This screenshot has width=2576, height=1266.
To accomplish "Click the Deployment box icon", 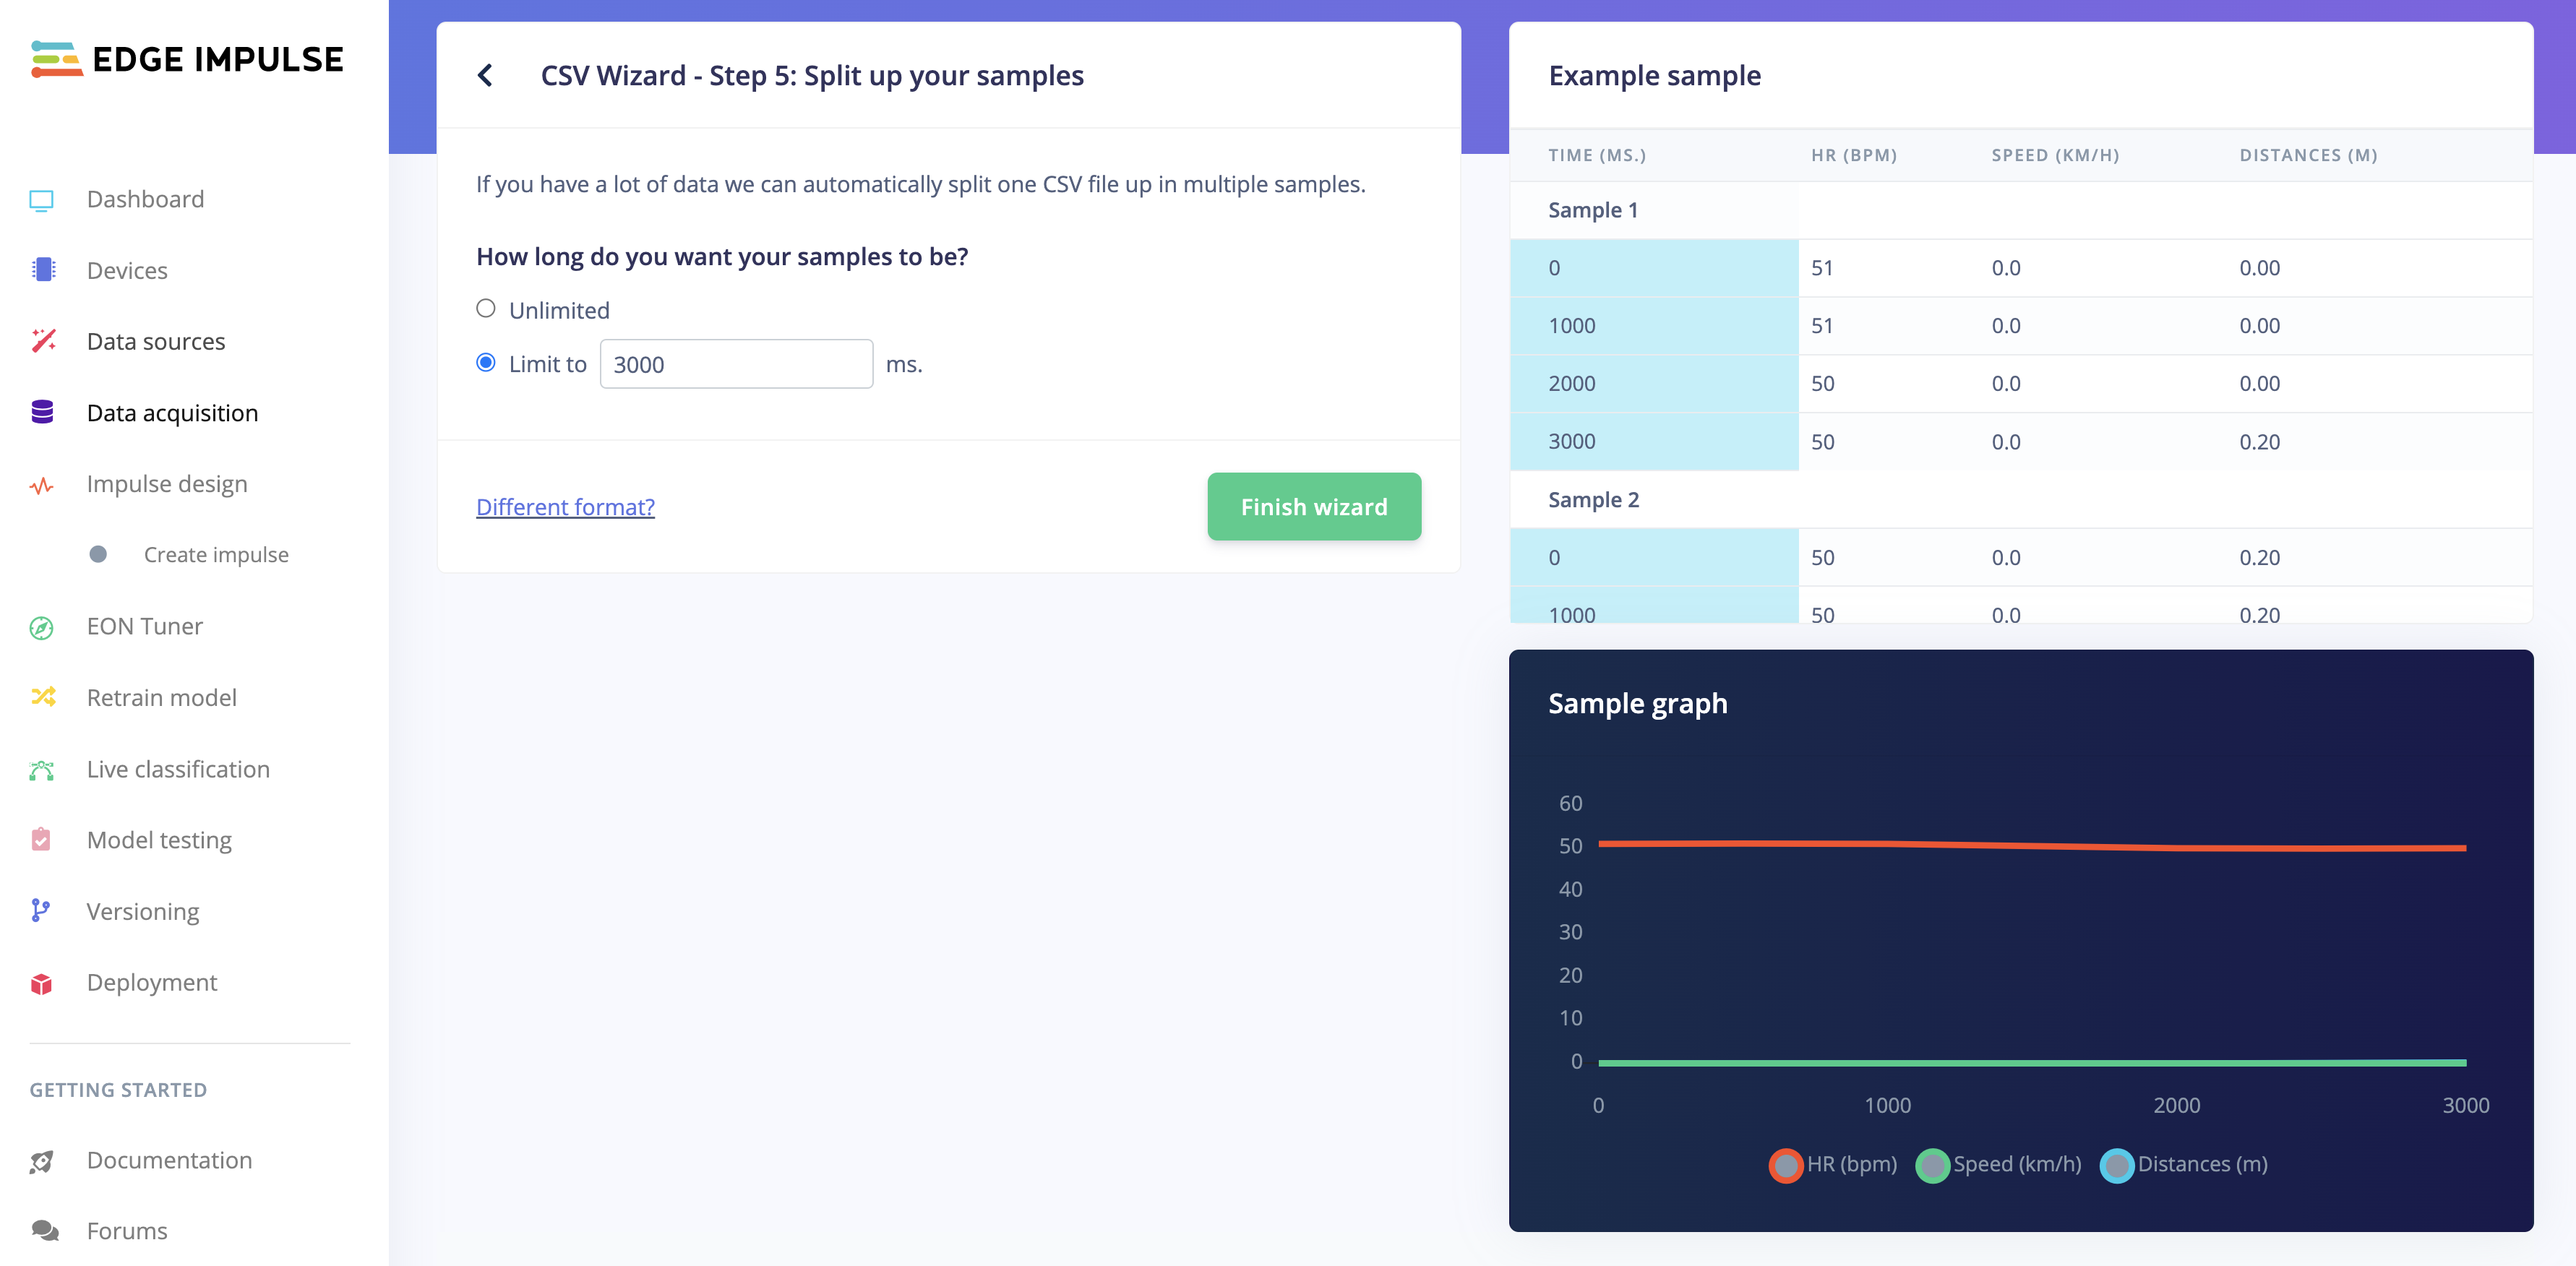I will coord(42,983).
